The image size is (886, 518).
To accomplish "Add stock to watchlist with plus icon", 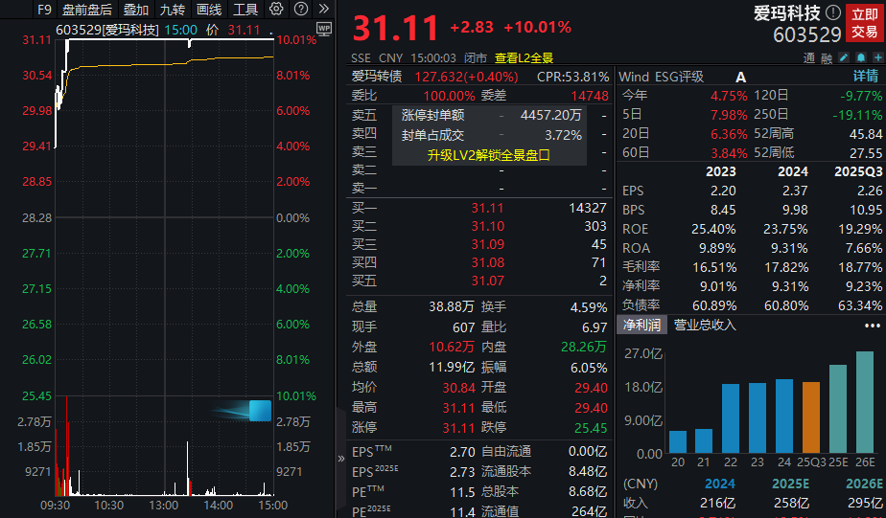I will (878, 57).
